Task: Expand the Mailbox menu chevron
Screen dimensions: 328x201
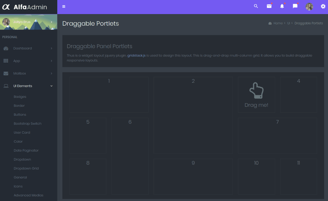Action: [x=52, y=73]
